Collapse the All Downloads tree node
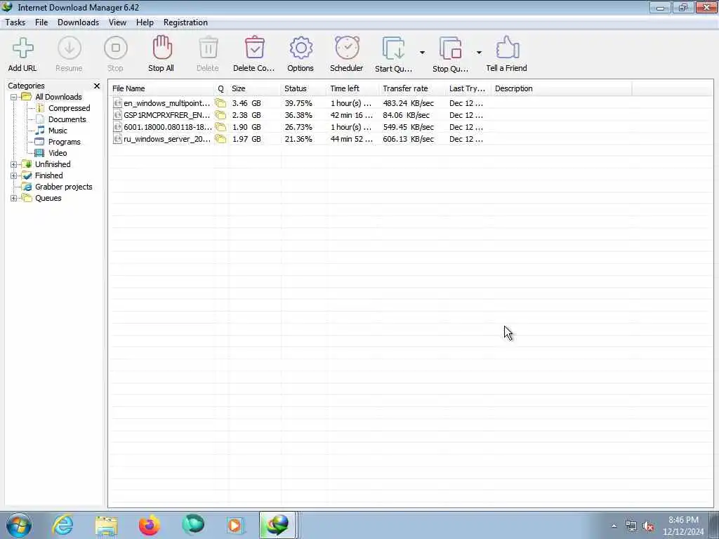The height and width of the screenshot is (539, 719). pos(14,97)
